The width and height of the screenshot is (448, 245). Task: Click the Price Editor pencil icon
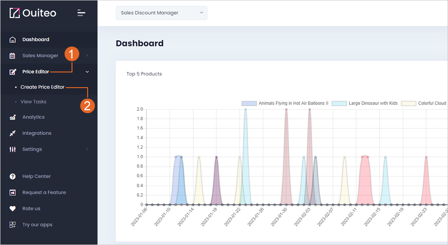pos(13,72)
